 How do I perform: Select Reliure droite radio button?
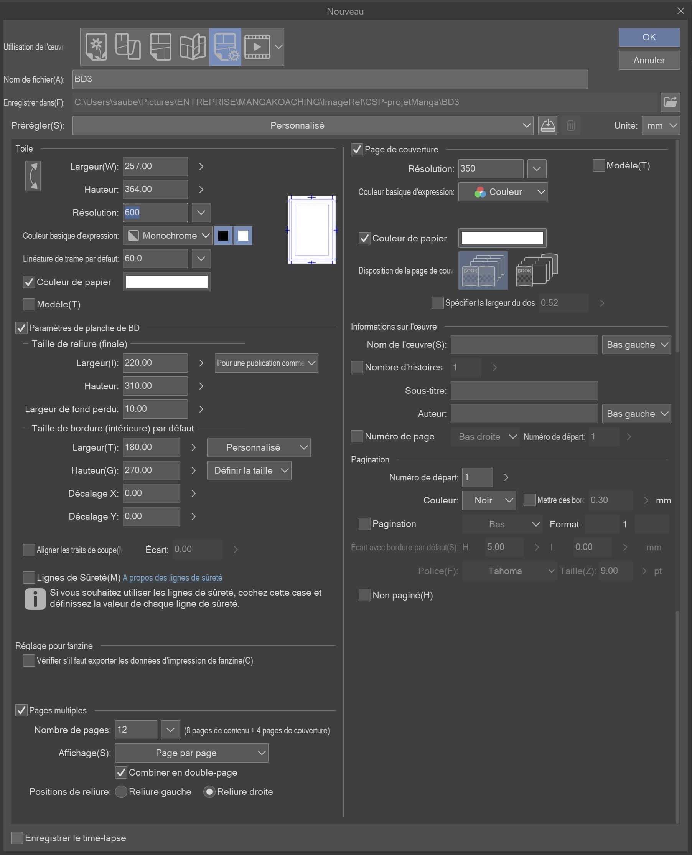pyautogui.click(x=209, y=792)
